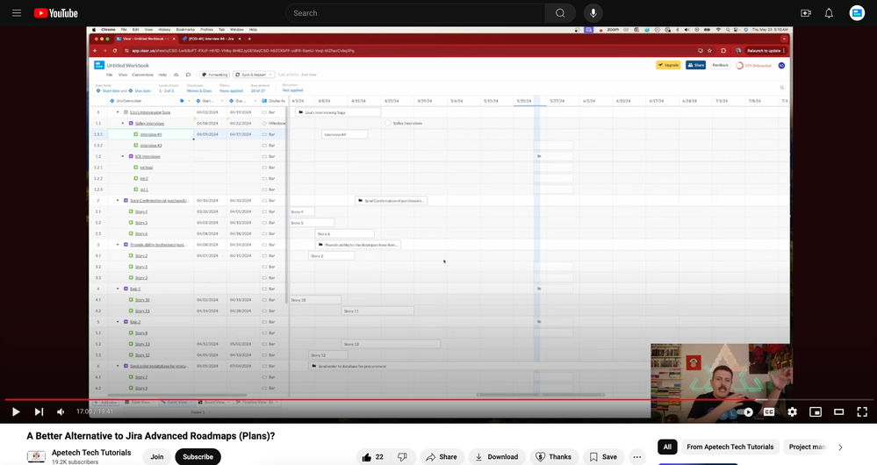Click the video title text
This screenshot has height=465, width=877.
(x=151, y=436)
